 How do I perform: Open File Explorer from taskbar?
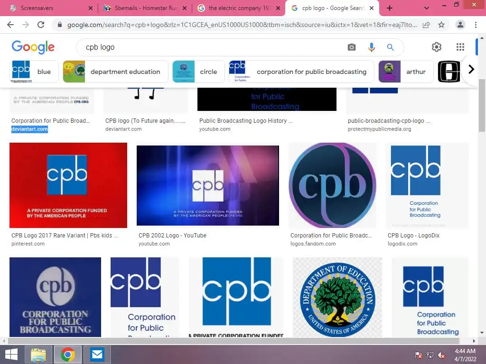38,355
